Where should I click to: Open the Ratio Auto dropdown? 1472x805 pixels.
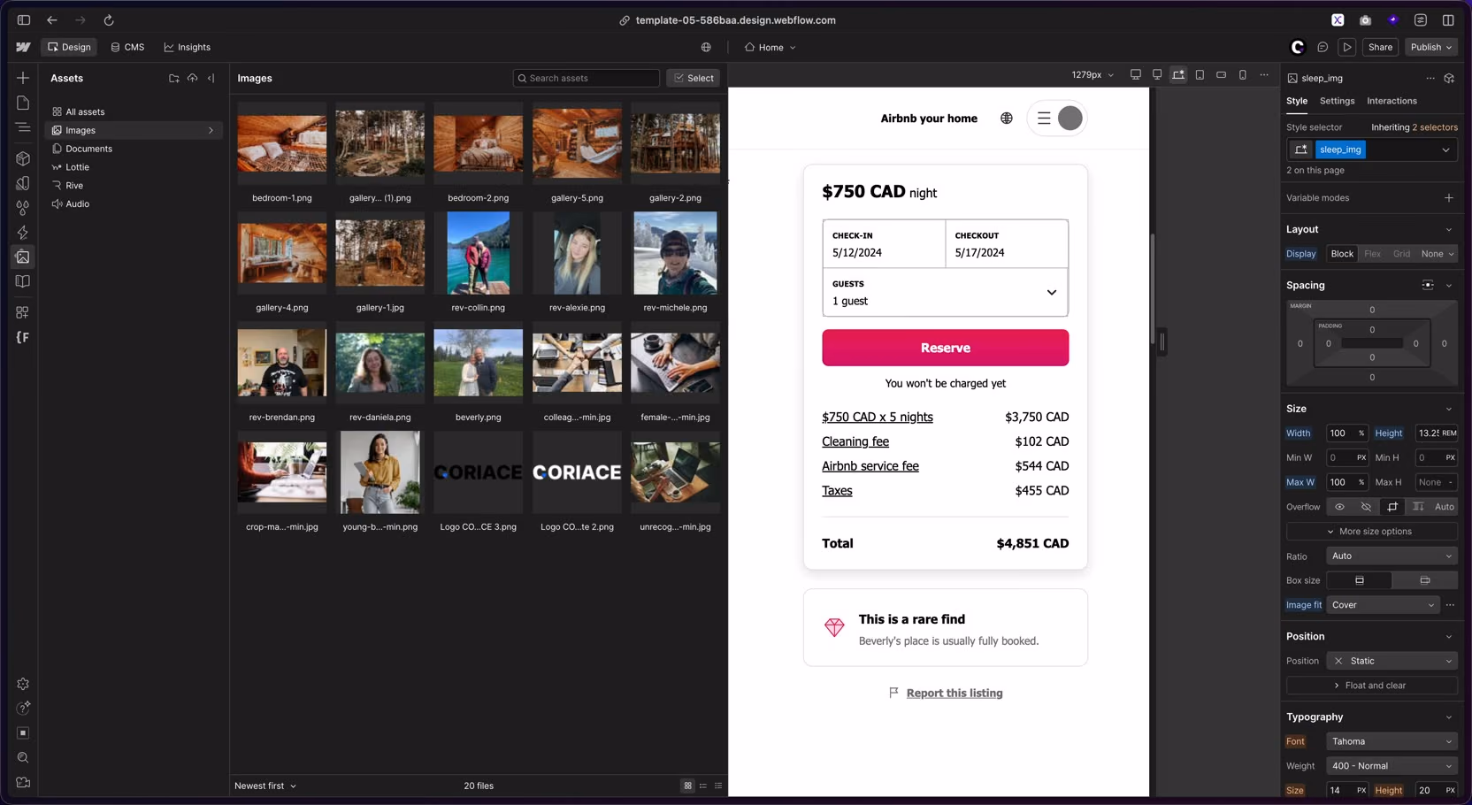coord(1391,556)
